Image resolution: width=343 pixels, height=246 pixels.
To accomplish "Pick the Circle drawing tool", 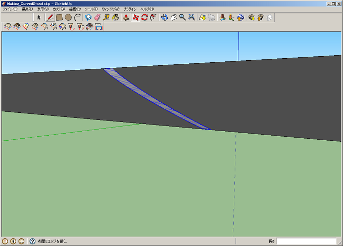I will click(68, 17).
